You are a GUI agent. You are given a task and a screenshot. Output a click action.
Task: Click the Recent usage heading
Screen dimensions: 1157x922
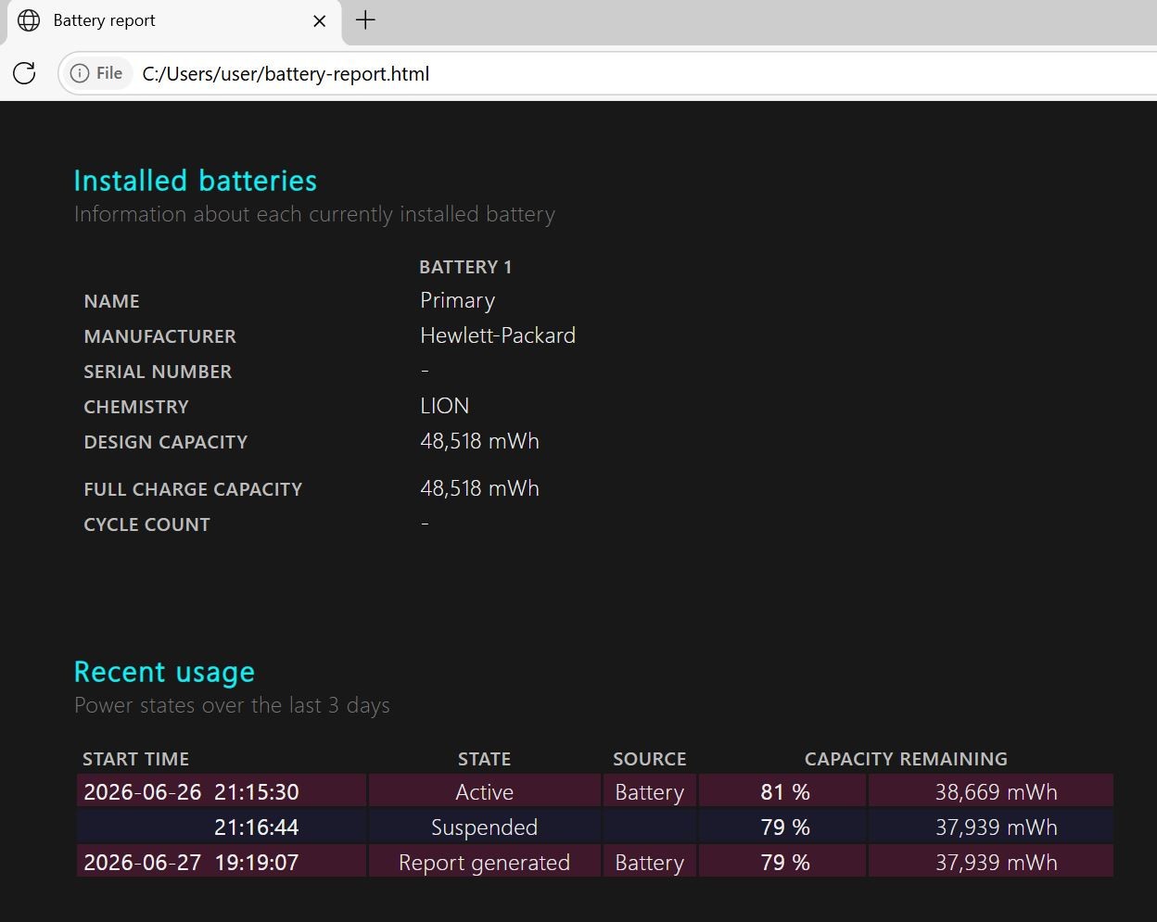pos(164,672)
